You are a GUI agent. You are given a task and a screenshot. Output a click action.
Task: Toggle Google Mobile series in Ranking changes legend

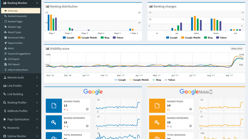[x=191, y=38]
